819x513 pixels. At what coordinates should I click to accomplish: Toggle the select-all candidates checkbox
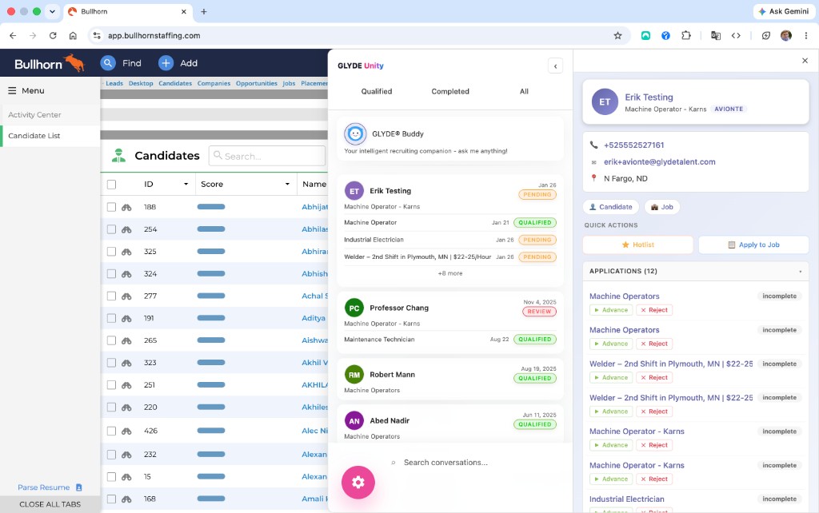tap(111, 185)
